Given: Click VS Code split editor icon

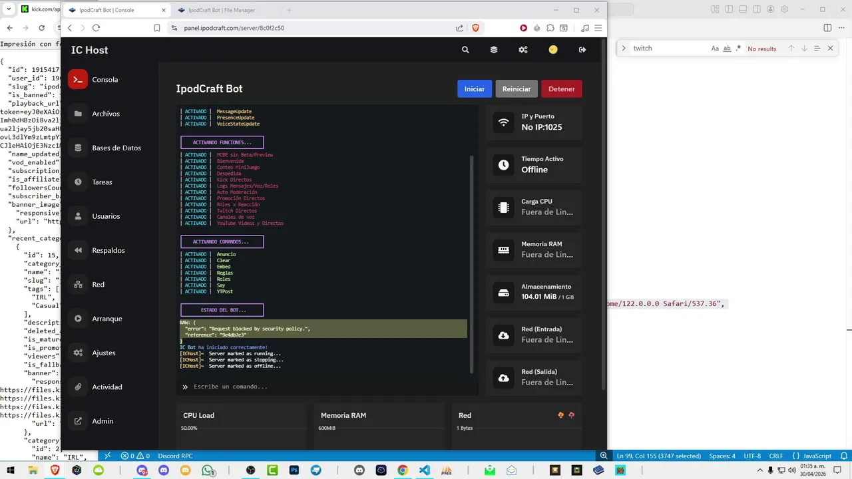Looking at the screenshot, I should (x=827, y=28).
